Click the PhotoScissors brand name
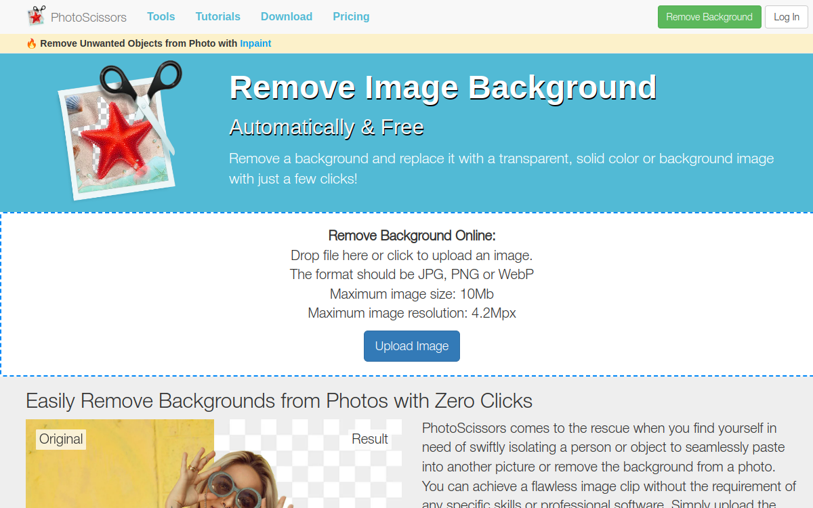 [x=89, y=17]
